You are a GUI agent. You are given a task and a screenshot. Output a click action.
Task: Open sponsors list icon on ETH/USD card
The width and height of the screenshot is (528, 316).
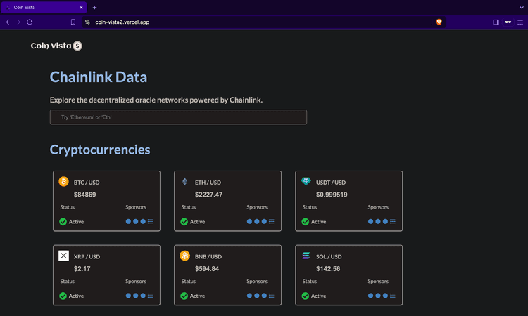[272, 221]
